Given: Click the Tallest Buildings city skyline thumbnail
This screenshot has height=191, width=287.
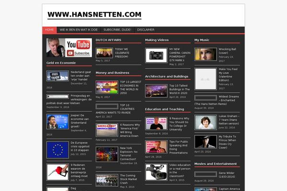Looking at the screenshot, I should click(156, 91).
